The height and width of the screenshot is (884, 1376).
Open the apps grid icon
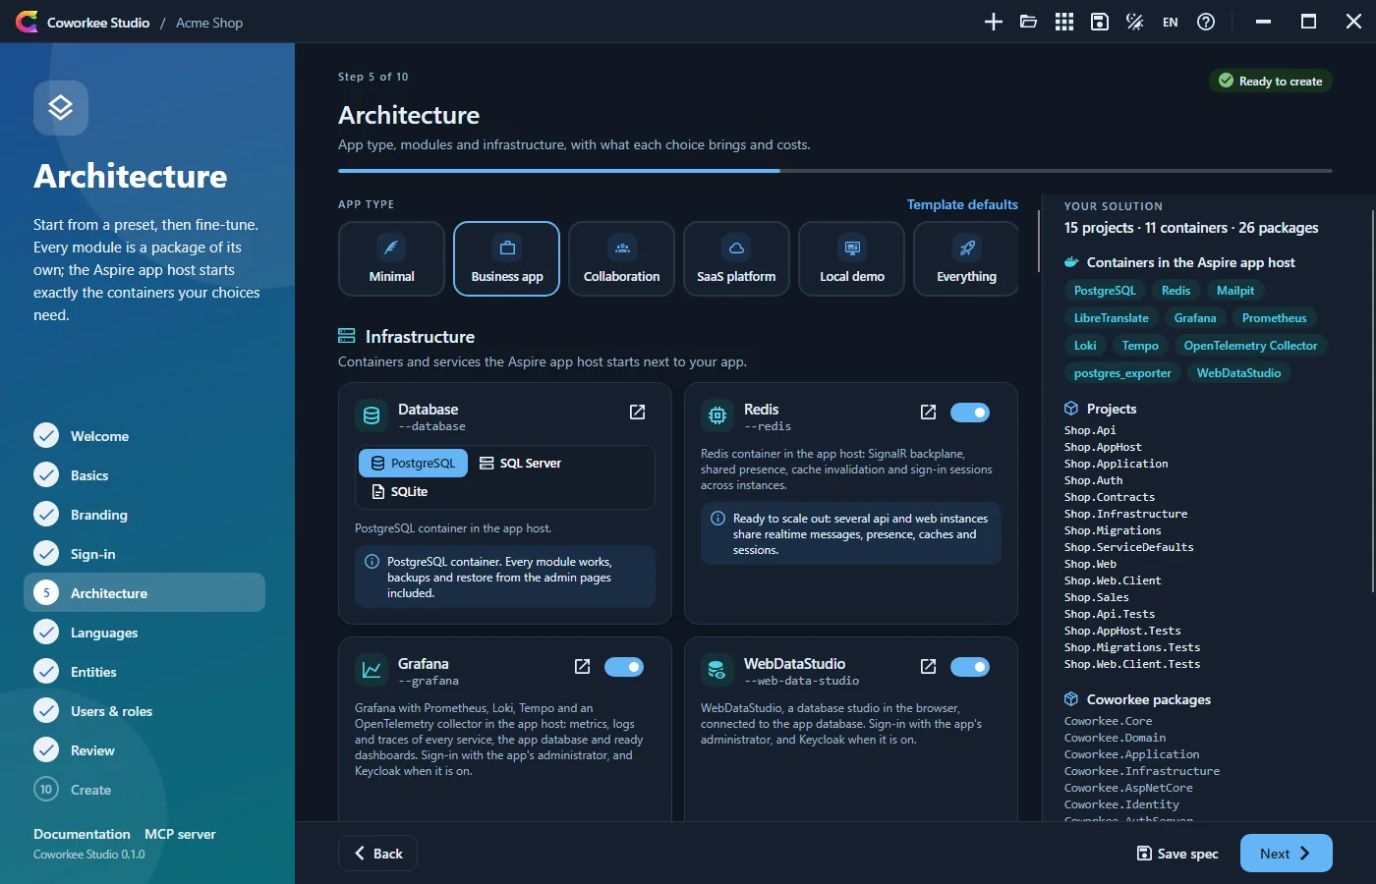(1064, 22)
